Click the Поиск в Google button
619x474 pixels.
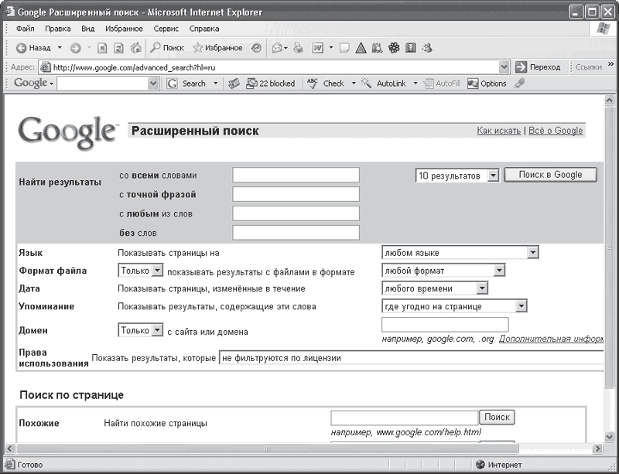pyautogui.click(x=550, y=175)
